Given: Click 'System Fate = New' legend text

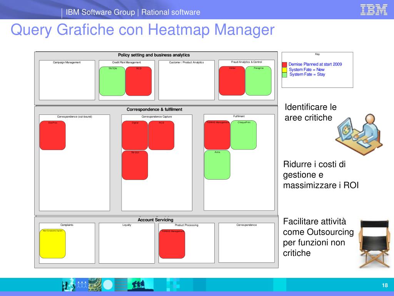Looking at the screenshot, I should coord(307,69).
